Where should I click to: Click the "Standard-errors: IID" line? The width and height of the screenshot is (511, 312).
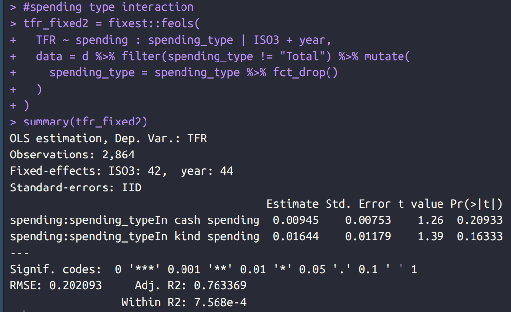(75, 187)
